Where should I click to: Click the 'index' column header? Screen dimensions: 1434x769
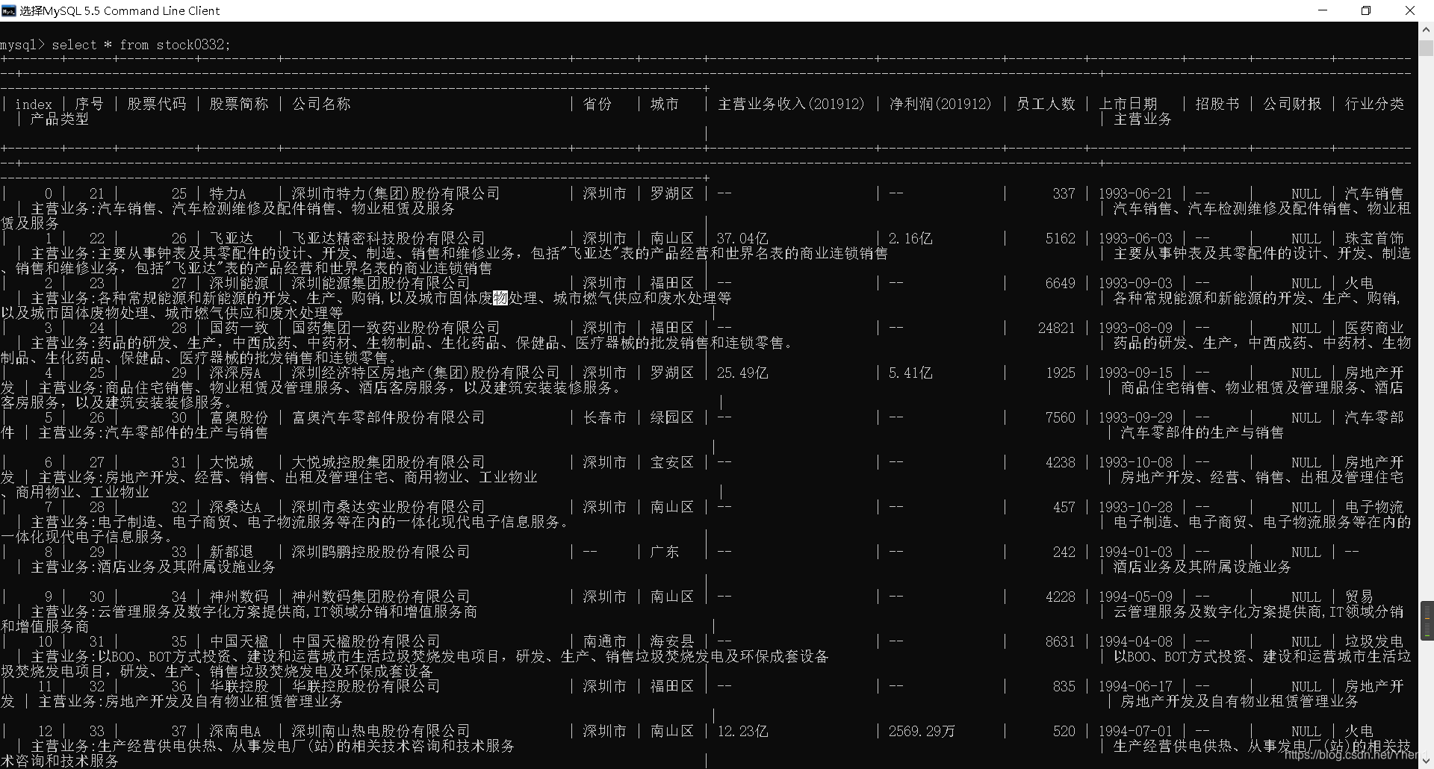[x=34, y=105]
